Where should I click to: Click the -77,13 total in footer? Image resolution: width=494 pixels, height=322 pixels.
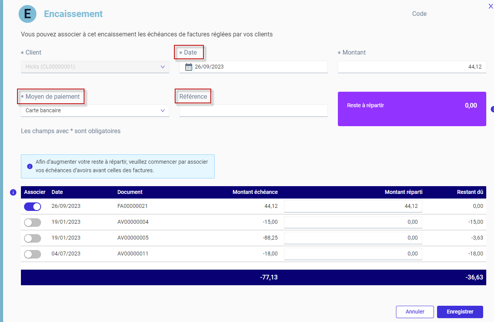point(269,277)
